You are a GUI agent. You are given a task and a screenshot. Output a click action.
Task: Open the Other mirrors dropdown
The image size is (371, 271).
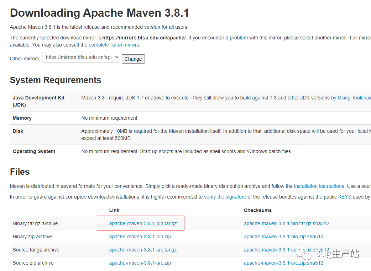81,58
